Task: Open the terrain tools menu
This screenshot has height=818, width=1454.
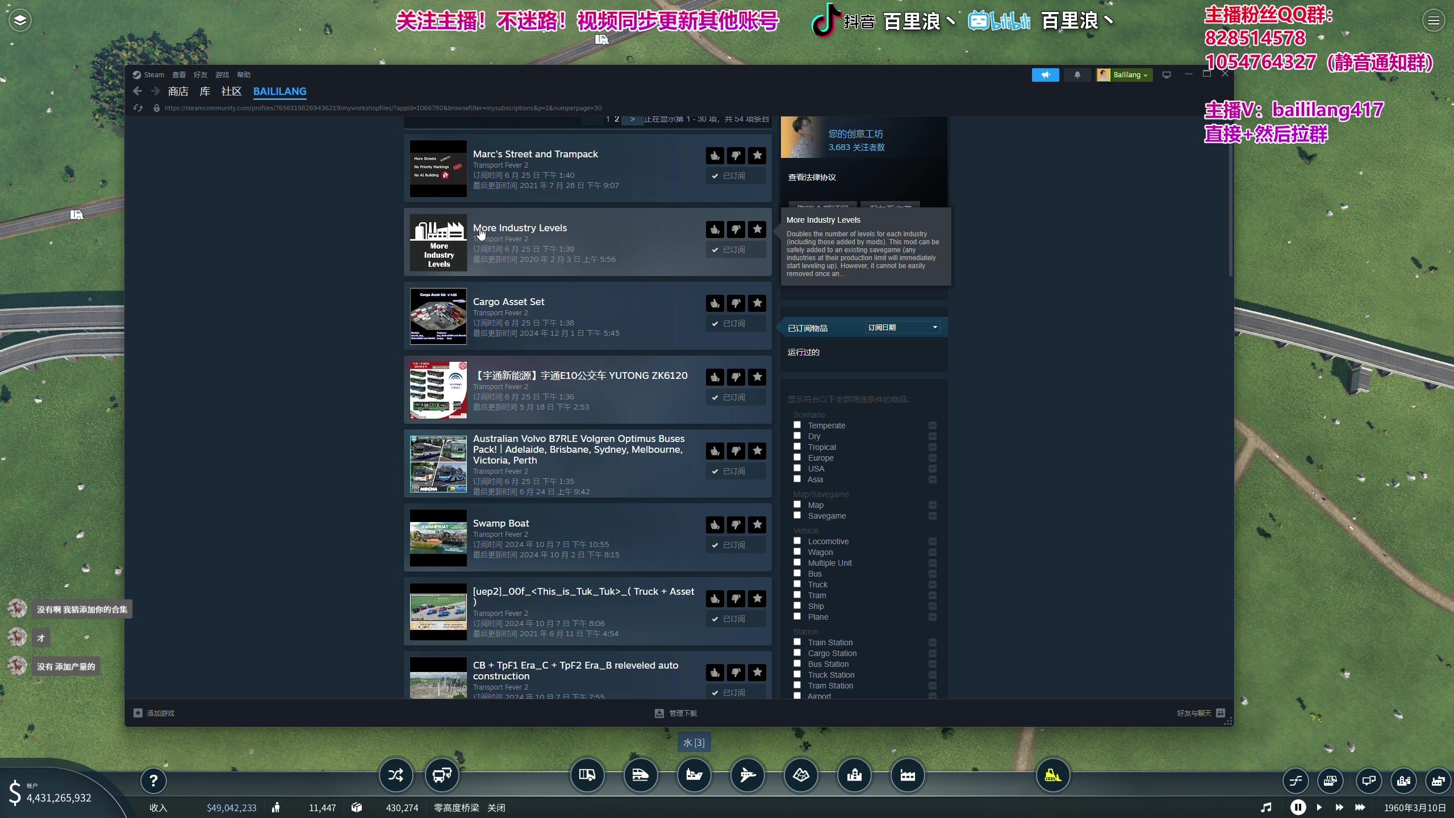Action: [801, 775]
